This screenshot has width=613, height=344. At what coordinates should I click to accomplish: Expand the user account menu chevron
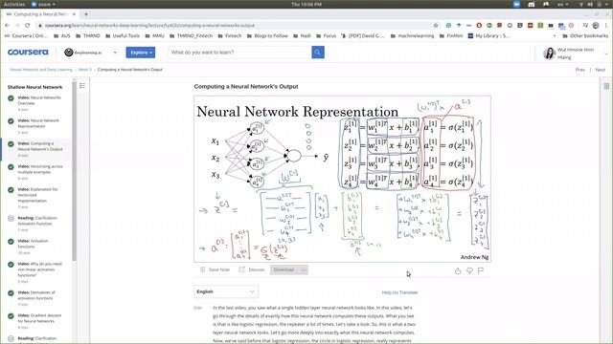point(606,54)
